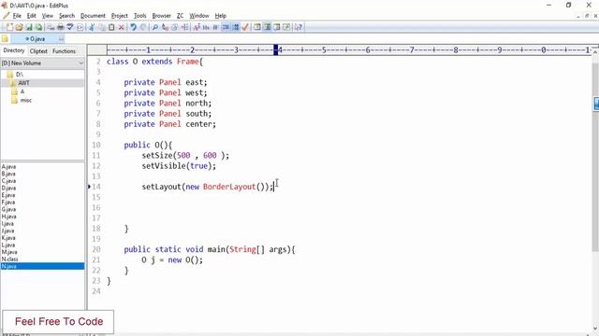
Task: Open the Project menu
Action: tap(120, 16)
